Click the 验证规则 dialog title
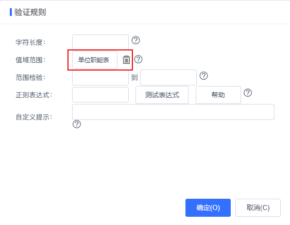 (30, 12)
